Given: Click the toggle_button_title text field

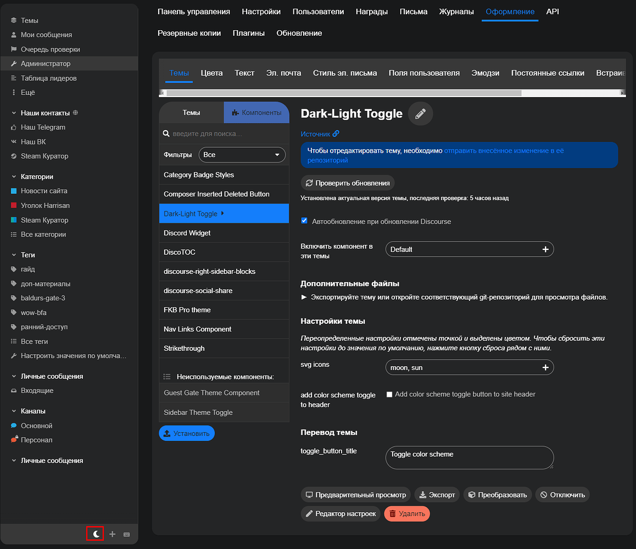Looking at the screenshot, I should tap(469, 457).
